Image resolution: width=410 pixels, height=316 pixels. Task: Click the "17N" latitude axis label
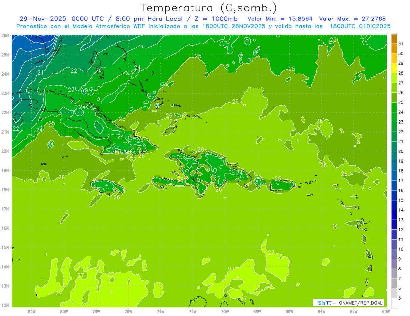(x=5, y=209)
